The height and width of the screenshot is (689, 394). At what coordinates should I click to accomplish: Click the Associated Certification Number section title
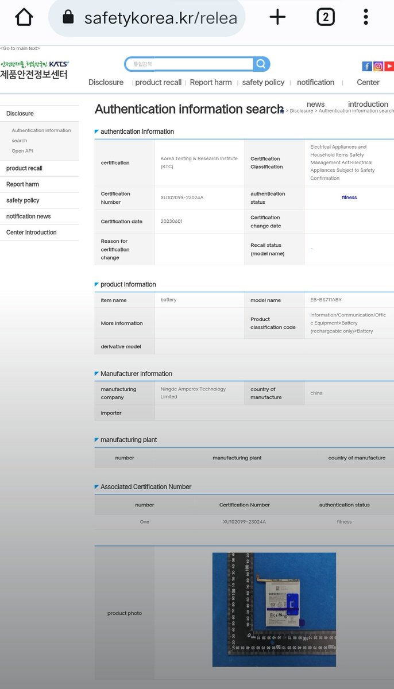point(146,487)
